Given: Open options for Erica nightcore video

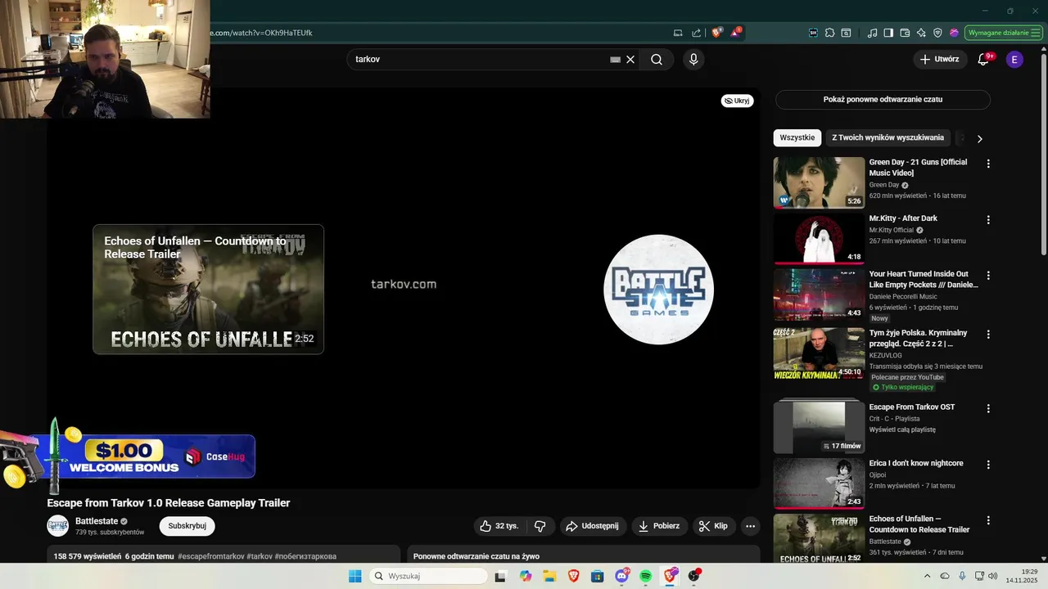Looking at the screenshot, I should [x=988, y=465].
